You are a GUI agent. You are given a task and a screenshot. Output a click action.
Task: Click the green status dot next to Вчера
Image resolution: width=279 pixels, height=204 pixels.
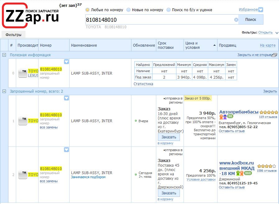pos(136,121)
